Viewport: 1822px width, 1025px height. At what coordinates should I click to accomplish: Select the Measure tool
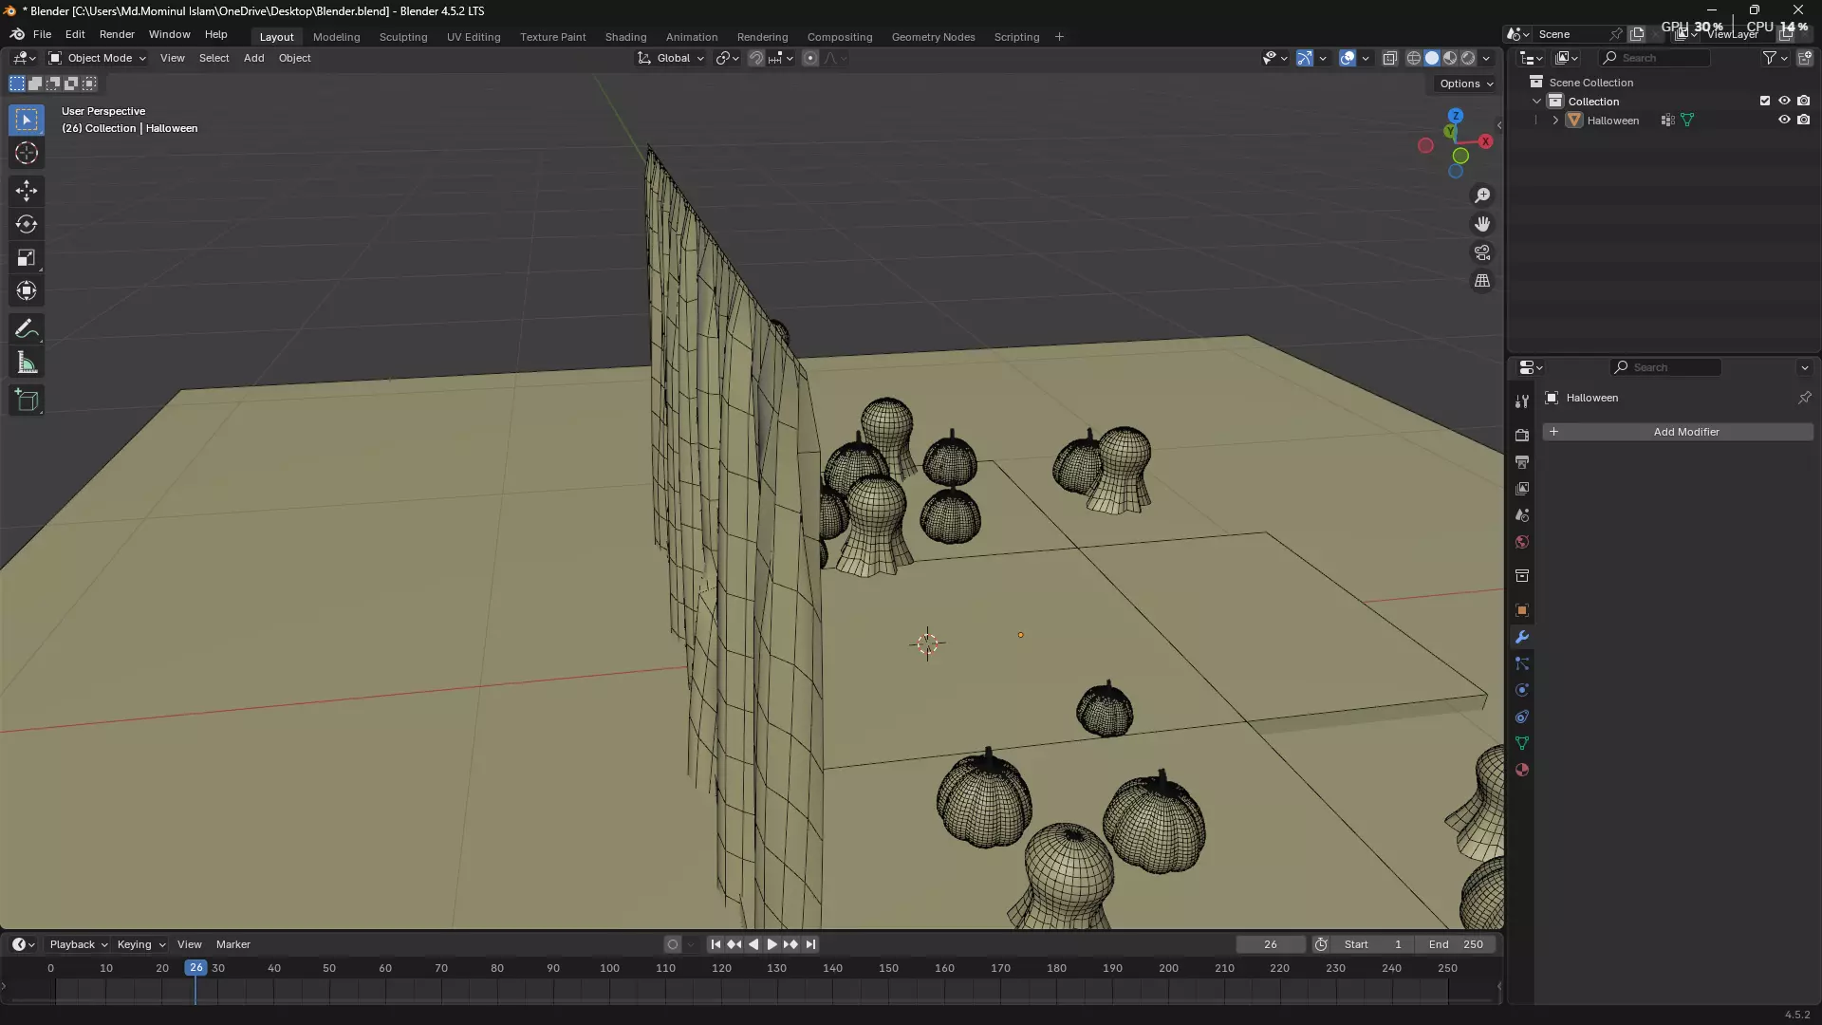pos(26,363)
